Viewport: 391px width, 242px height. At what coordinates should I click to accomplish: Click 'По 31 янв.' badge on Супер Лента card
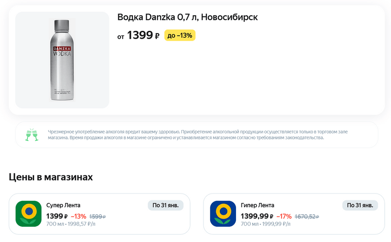tap(165, 205)
